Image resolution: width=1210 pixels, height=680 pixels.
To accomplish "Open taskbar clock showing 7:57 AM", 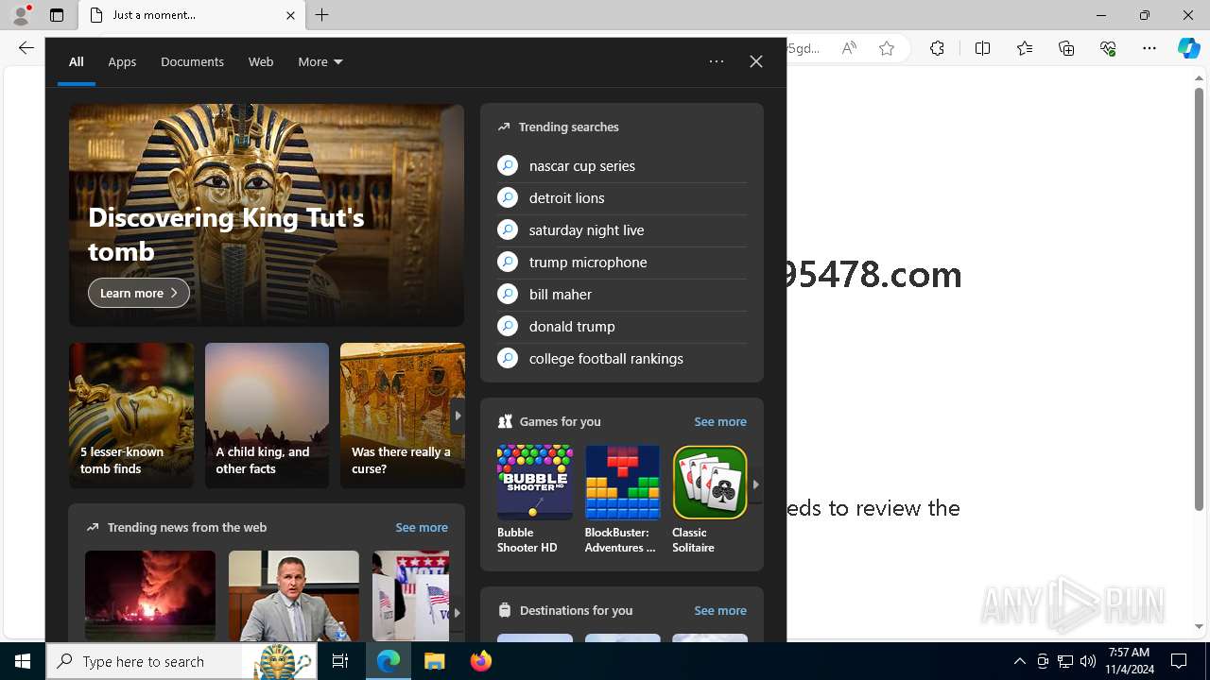I will pyautogui.click(x=1129, y=661).
